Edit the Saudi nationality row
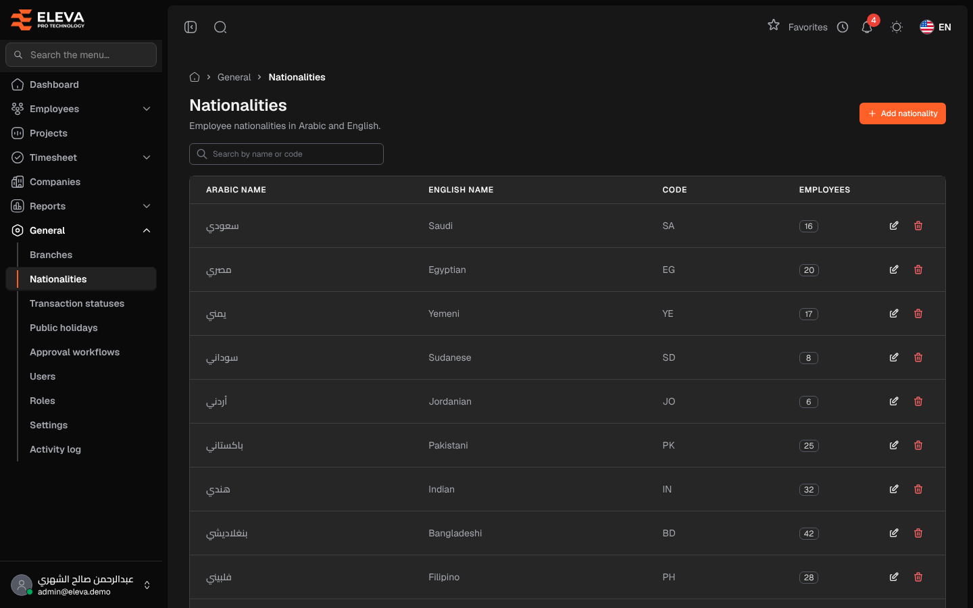Viewport: 973px width, 608px height. 894,226
